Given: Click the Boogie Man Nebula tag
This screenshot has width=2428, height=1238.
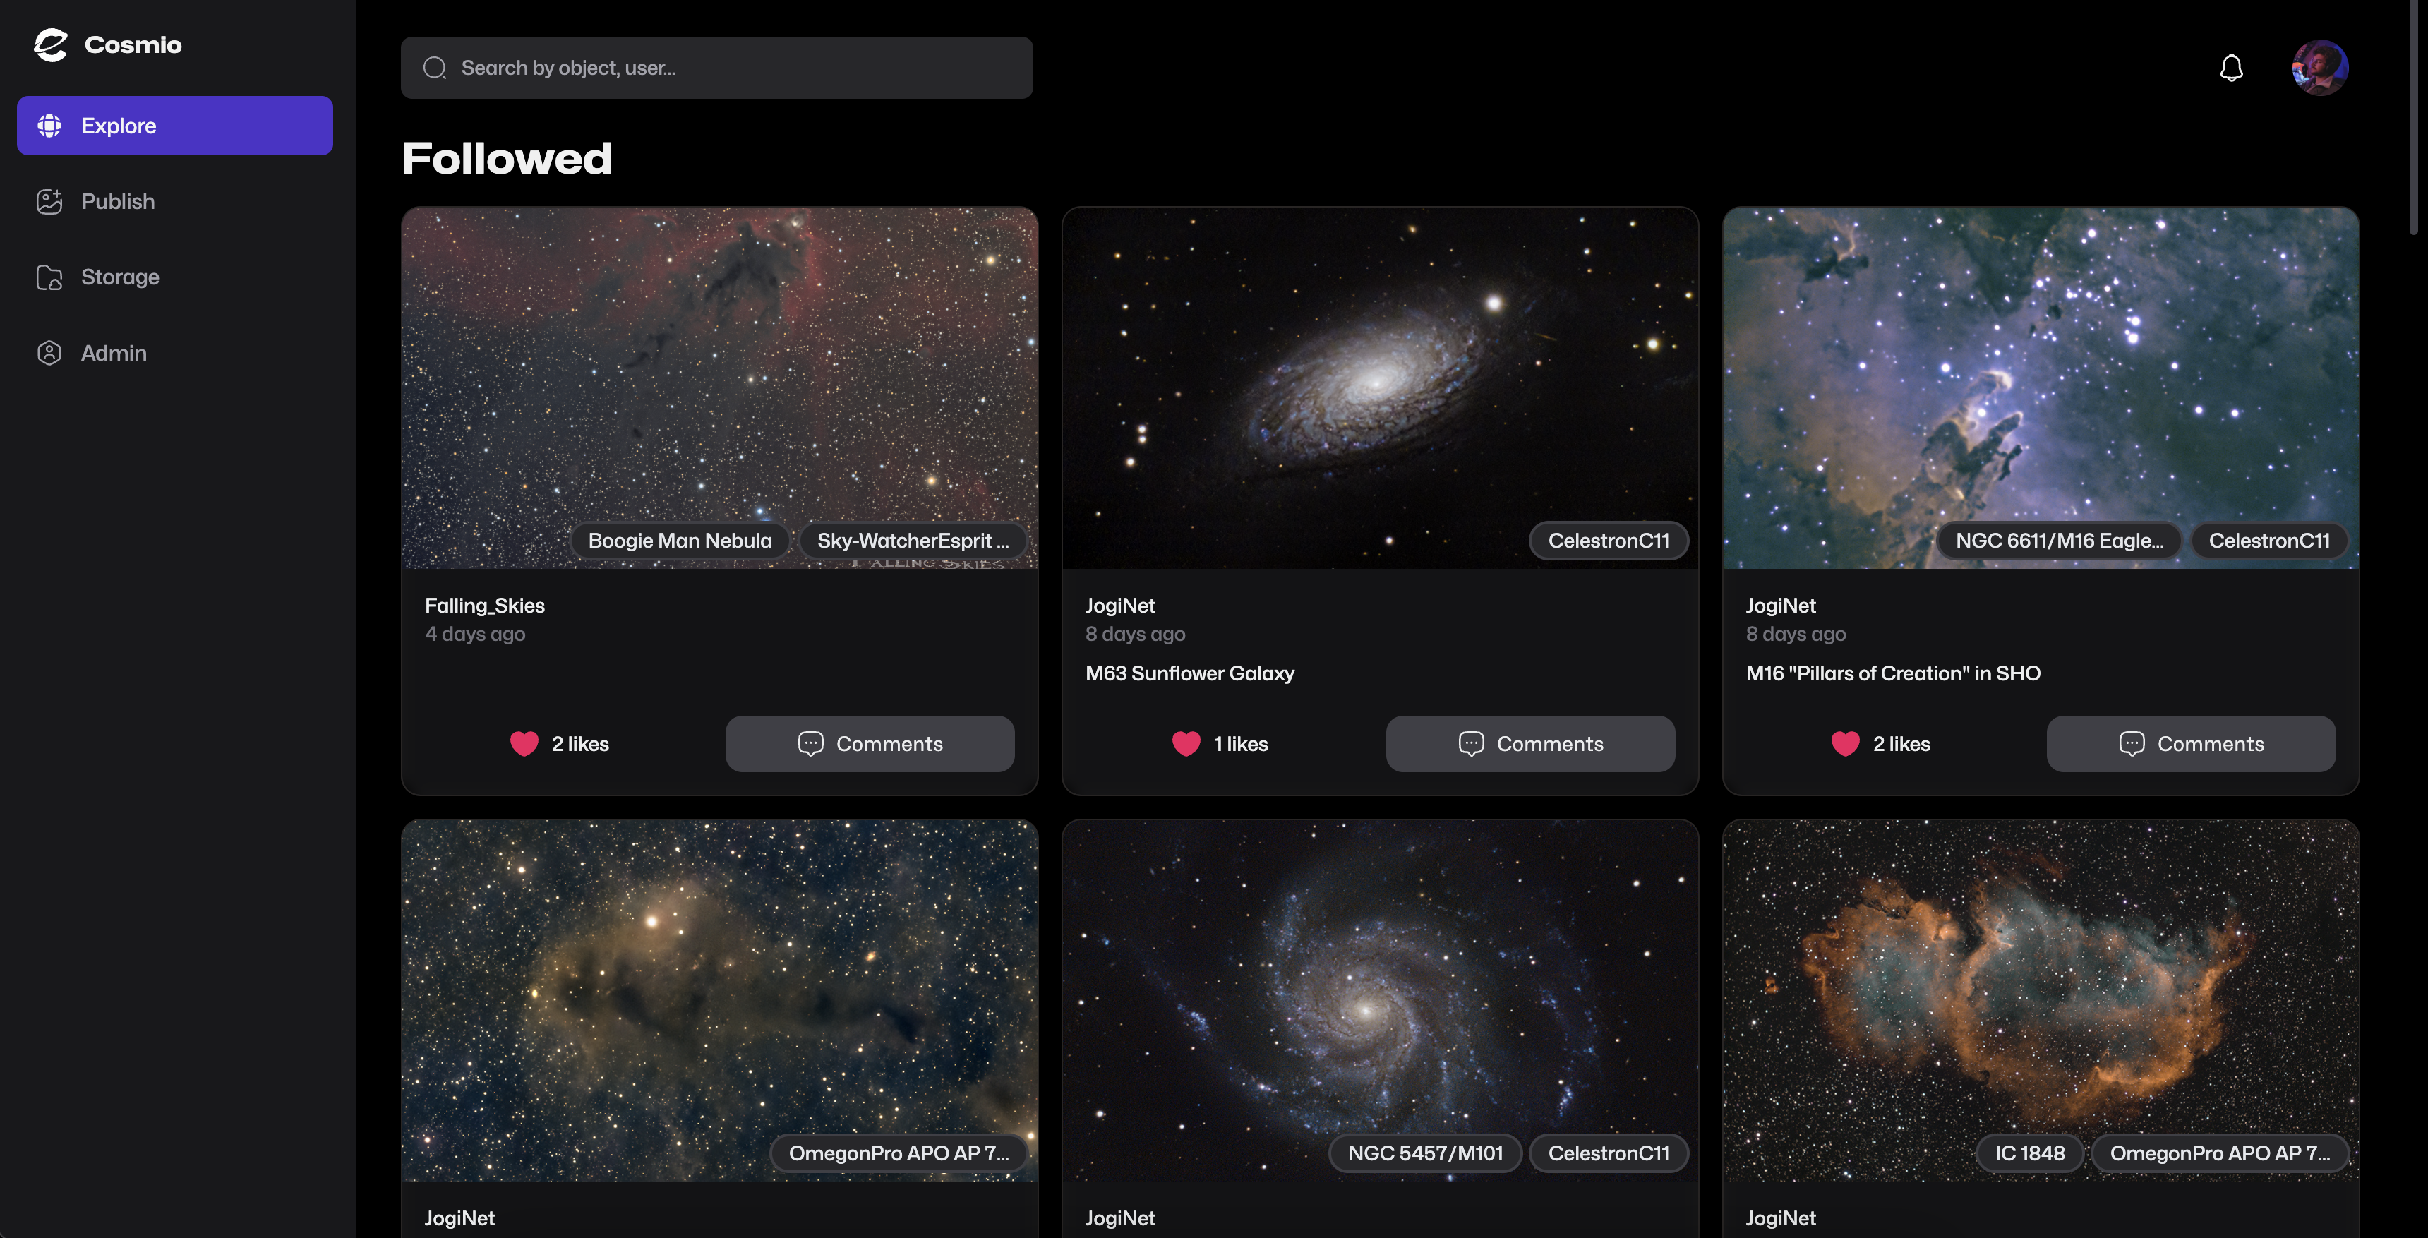Looking at the screenshot, I should 680,540.
